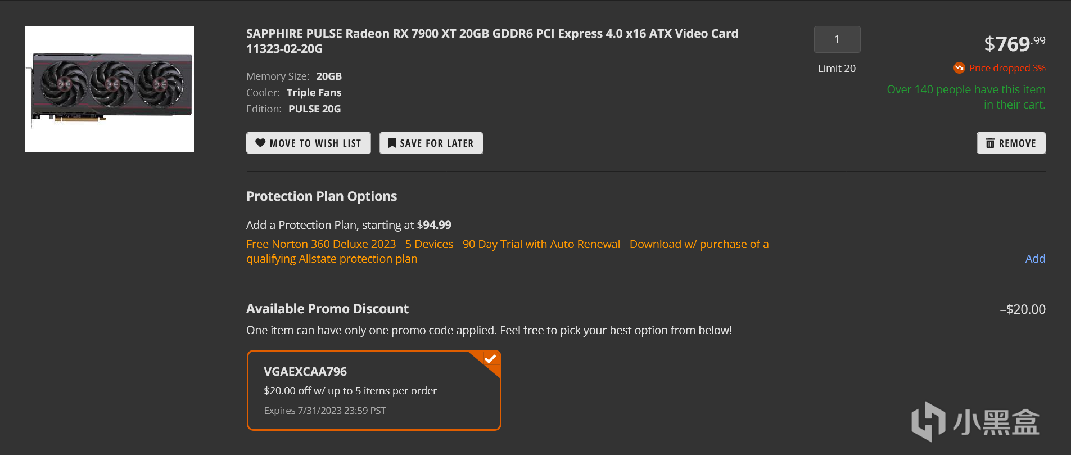1071x455 pixels.
Task: Open the SAPPHIRE PULSE graphics card thumbnail
Action: coord(110,89)
